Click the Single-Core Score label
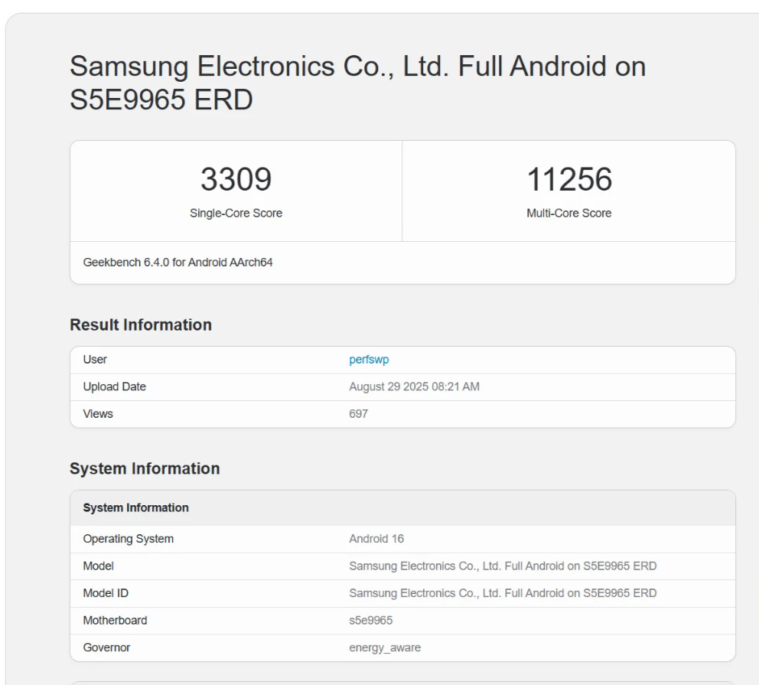This screenshot has height=685, width=759. (236, 214)
